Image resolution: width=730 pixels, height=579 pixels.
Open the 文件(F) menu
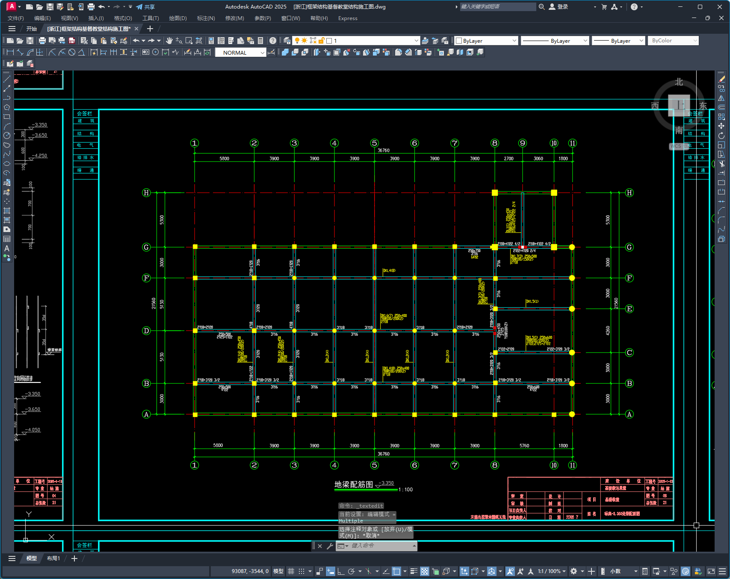tap(16, 18)
